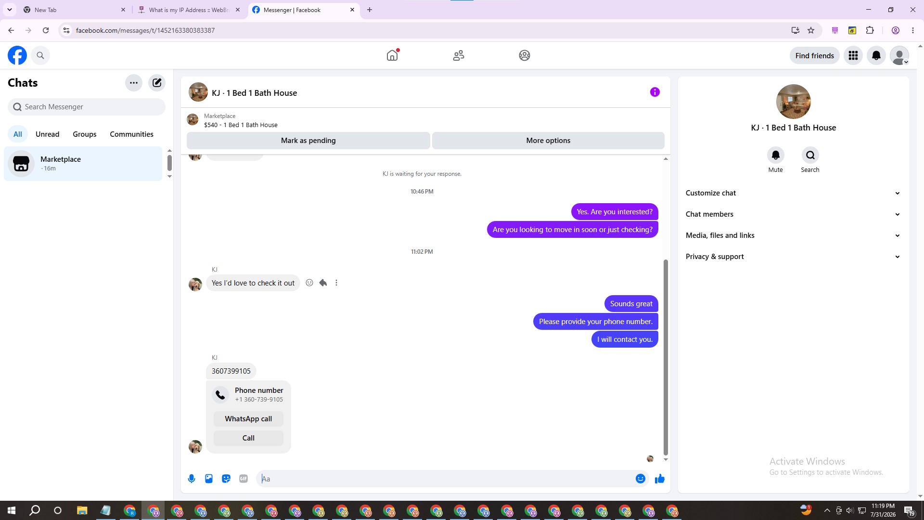React to 'Yes I'd love to check it out'
The image size is (924, 520).
tap(309, 283)
